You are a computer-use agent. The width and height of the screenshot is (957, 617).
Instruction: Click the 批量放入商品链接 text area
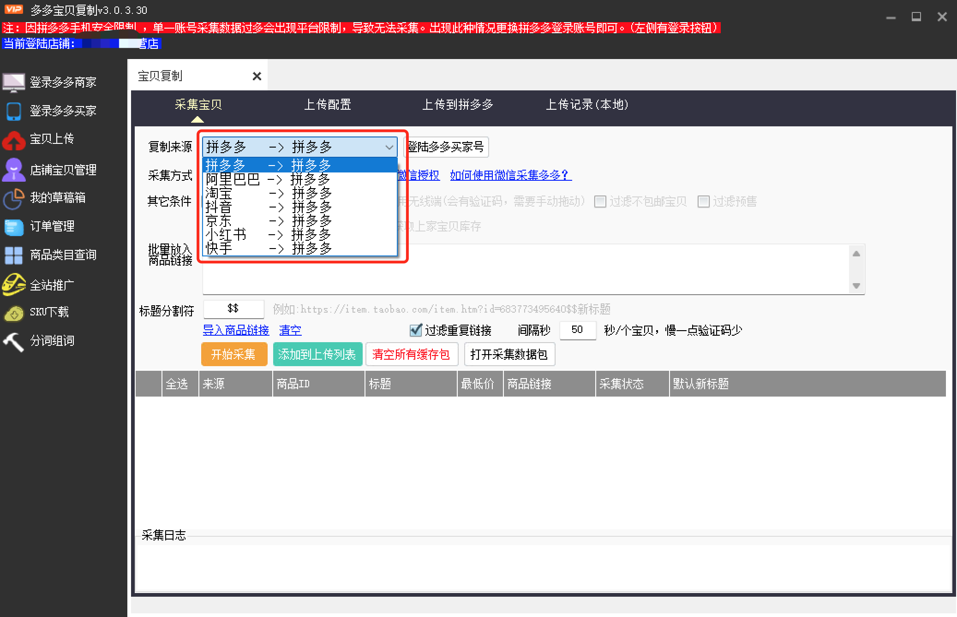click(x=525, y=269)
